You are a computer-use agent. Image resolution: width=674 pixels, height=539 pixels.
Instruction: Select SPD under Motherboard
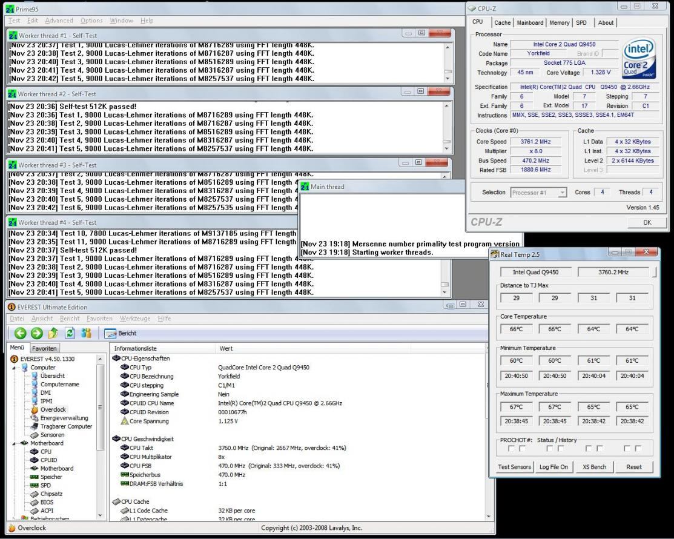[45, 485]
